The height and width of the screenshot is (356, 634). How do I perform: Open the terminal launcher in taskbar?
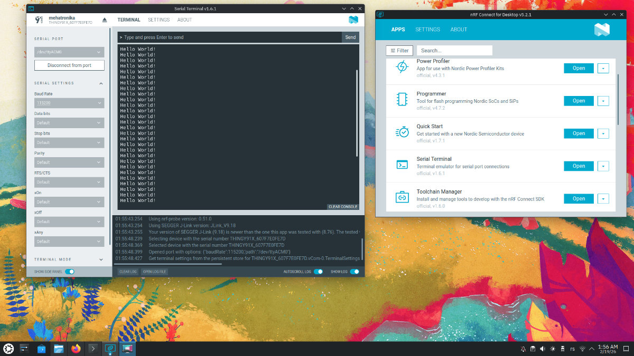[93, 349]
